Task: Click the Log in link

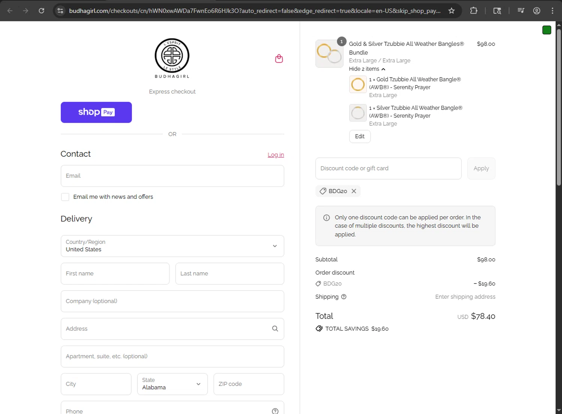Action: click(276, 155)
